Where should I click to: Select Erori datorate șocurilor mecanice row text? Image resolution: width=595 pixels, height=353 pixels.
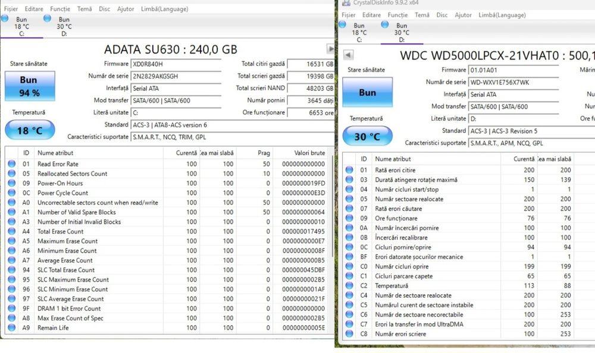pyautogui.click(x=419, y=257)
